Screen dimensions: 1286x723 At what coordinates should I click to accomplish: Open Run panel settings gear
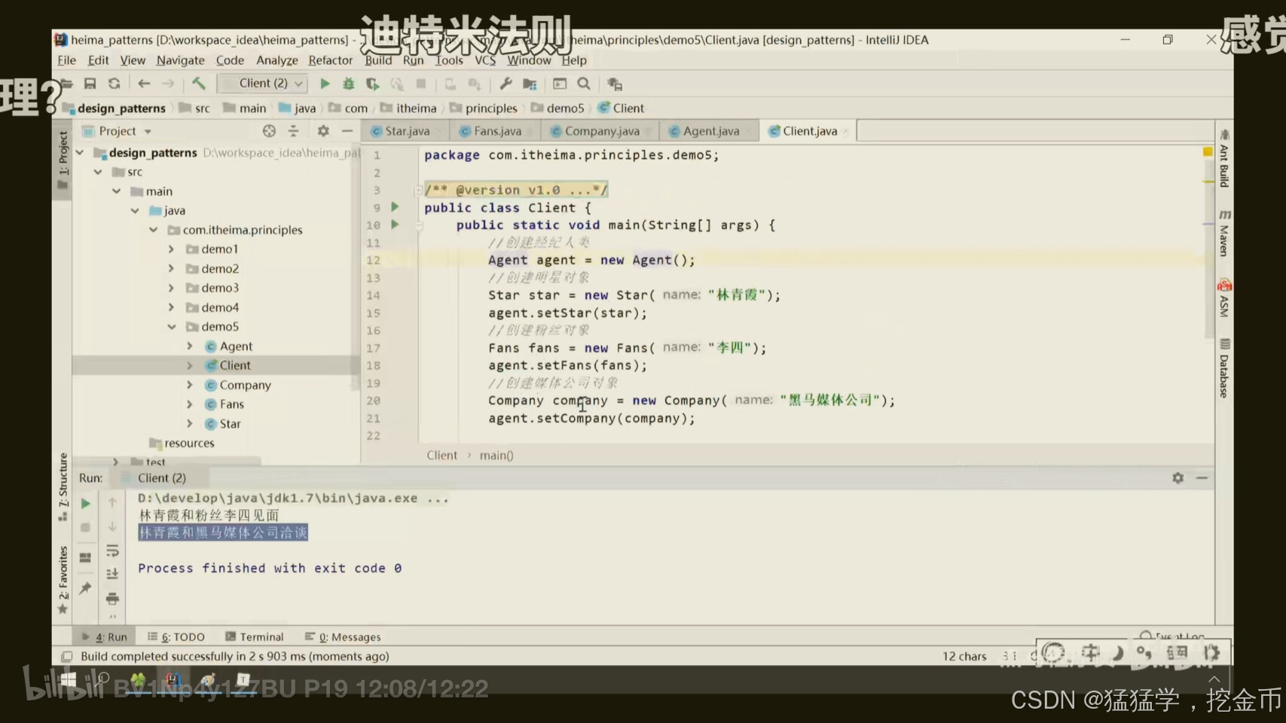(1178, 478)
